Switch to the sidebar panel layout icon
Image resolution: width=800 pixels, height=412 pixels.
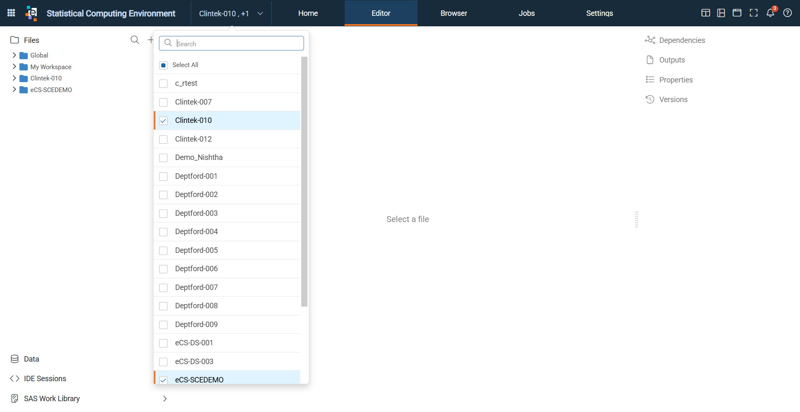click(721, 13)
